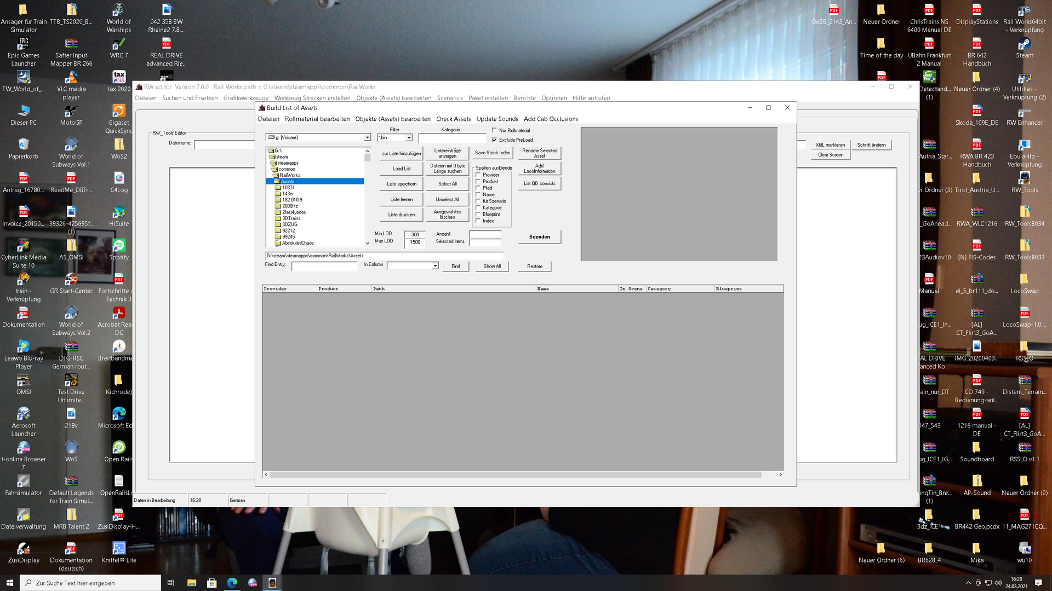Open Microsoft Store taskbar icon
1052x591 pixels.
[x=211, y=583]
